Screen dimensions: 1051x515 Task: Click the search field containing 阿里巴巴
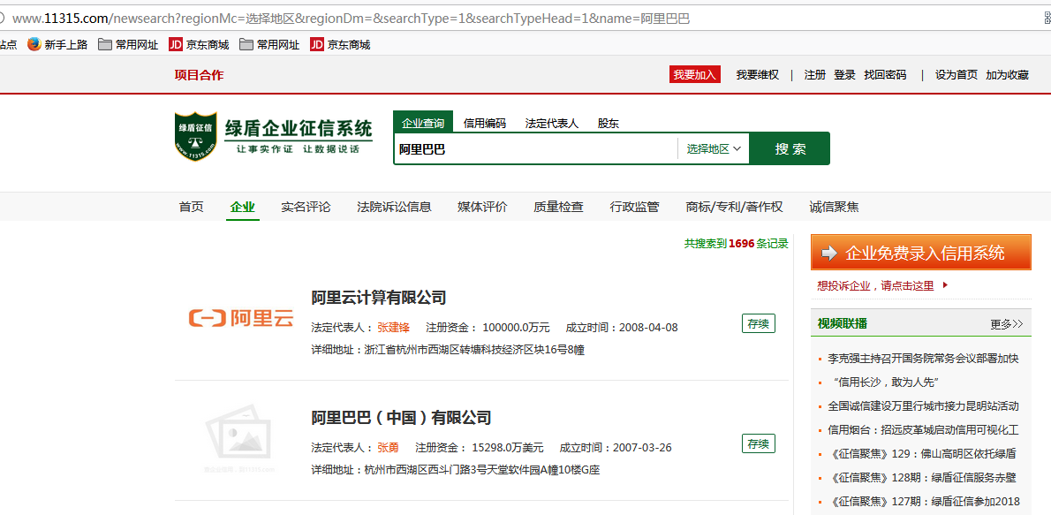pyautogui.click(x=535, y=149)
